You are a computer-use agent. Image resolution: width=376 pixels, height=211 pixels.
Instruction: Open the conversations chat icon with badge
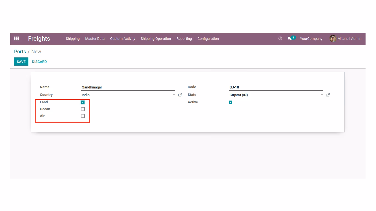coord(291,38)
